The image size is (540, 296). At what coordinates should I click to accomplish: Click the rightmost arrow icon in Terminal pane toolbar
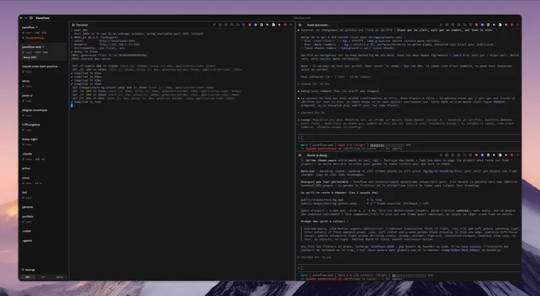click(291, 25)
